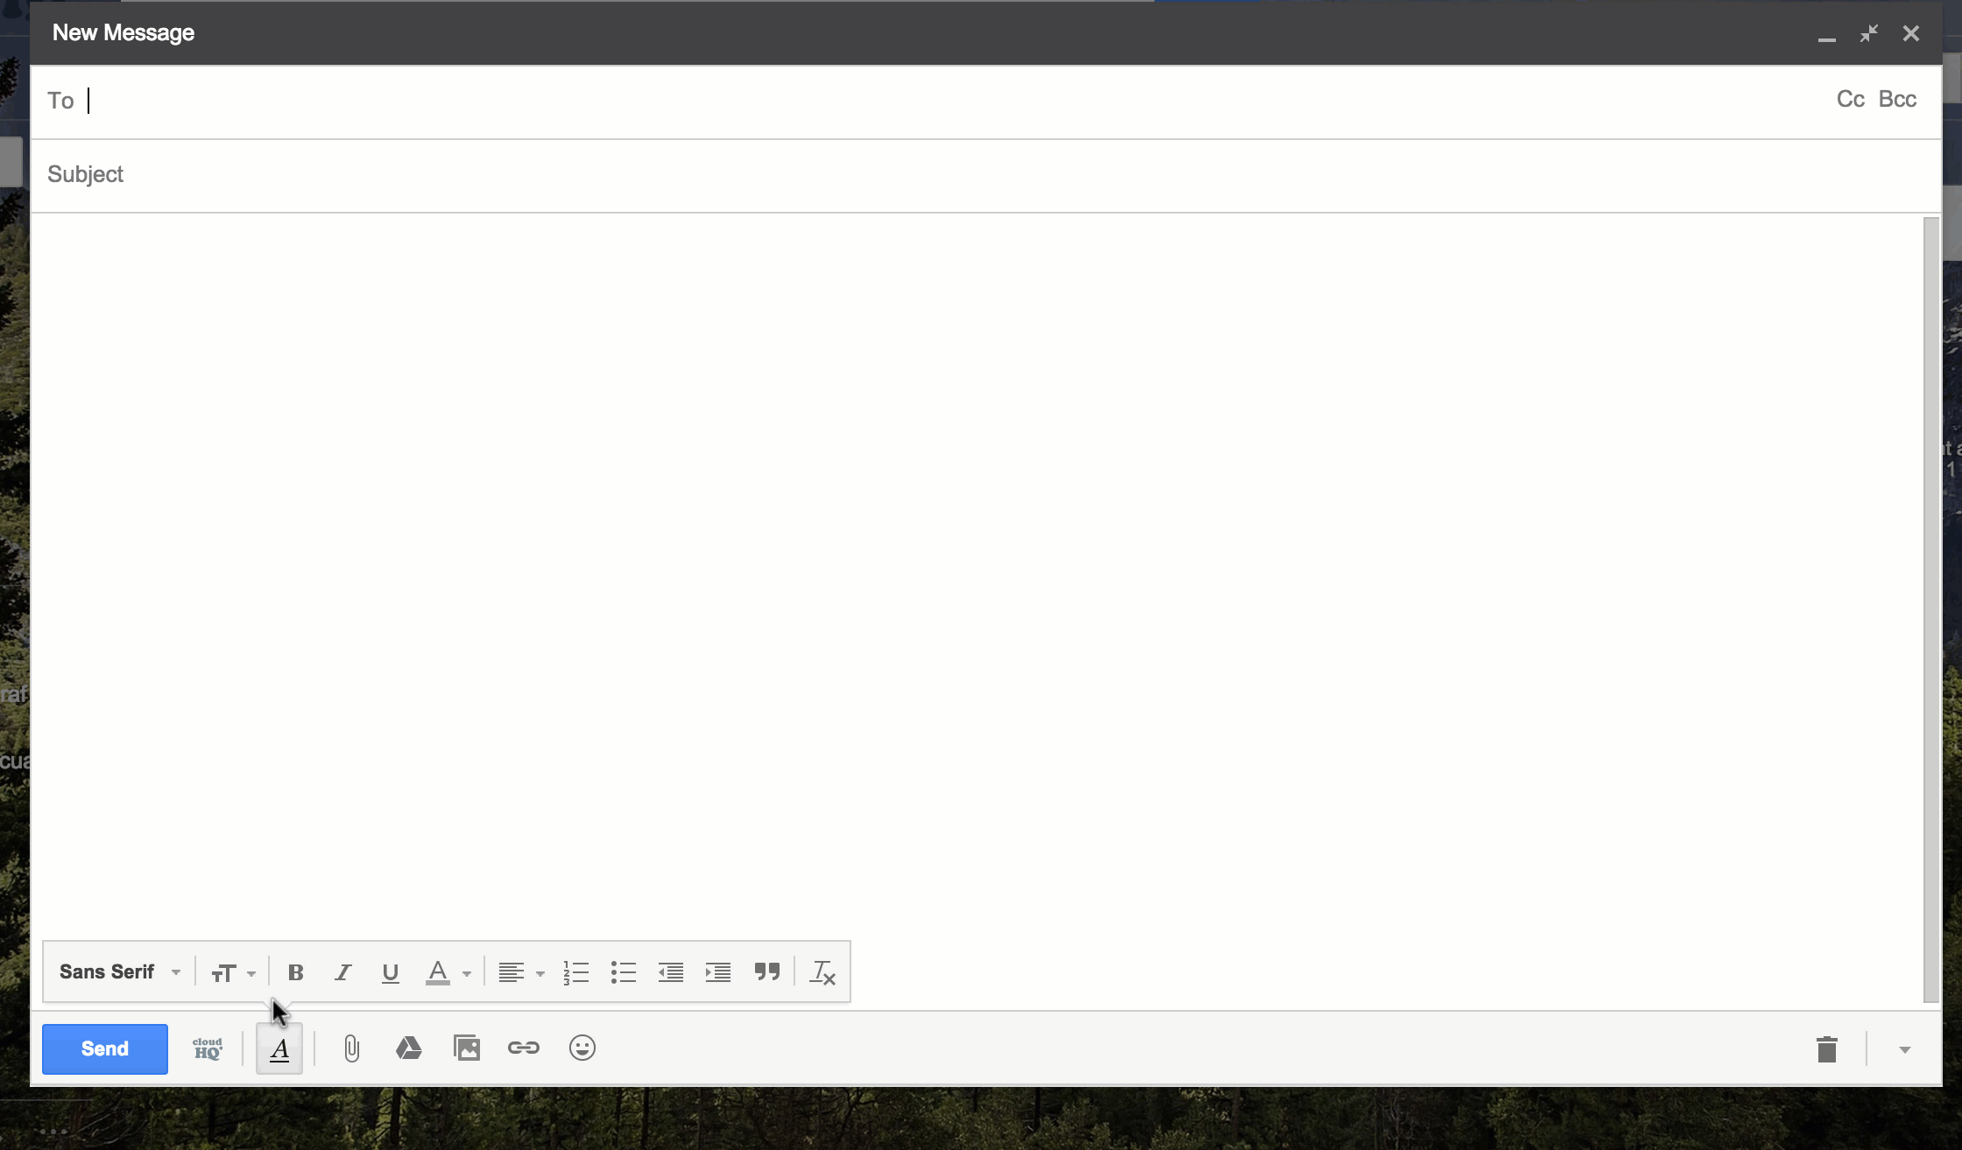Toggle Italic text formatting

pyautogui.click(x=342, y=972)
